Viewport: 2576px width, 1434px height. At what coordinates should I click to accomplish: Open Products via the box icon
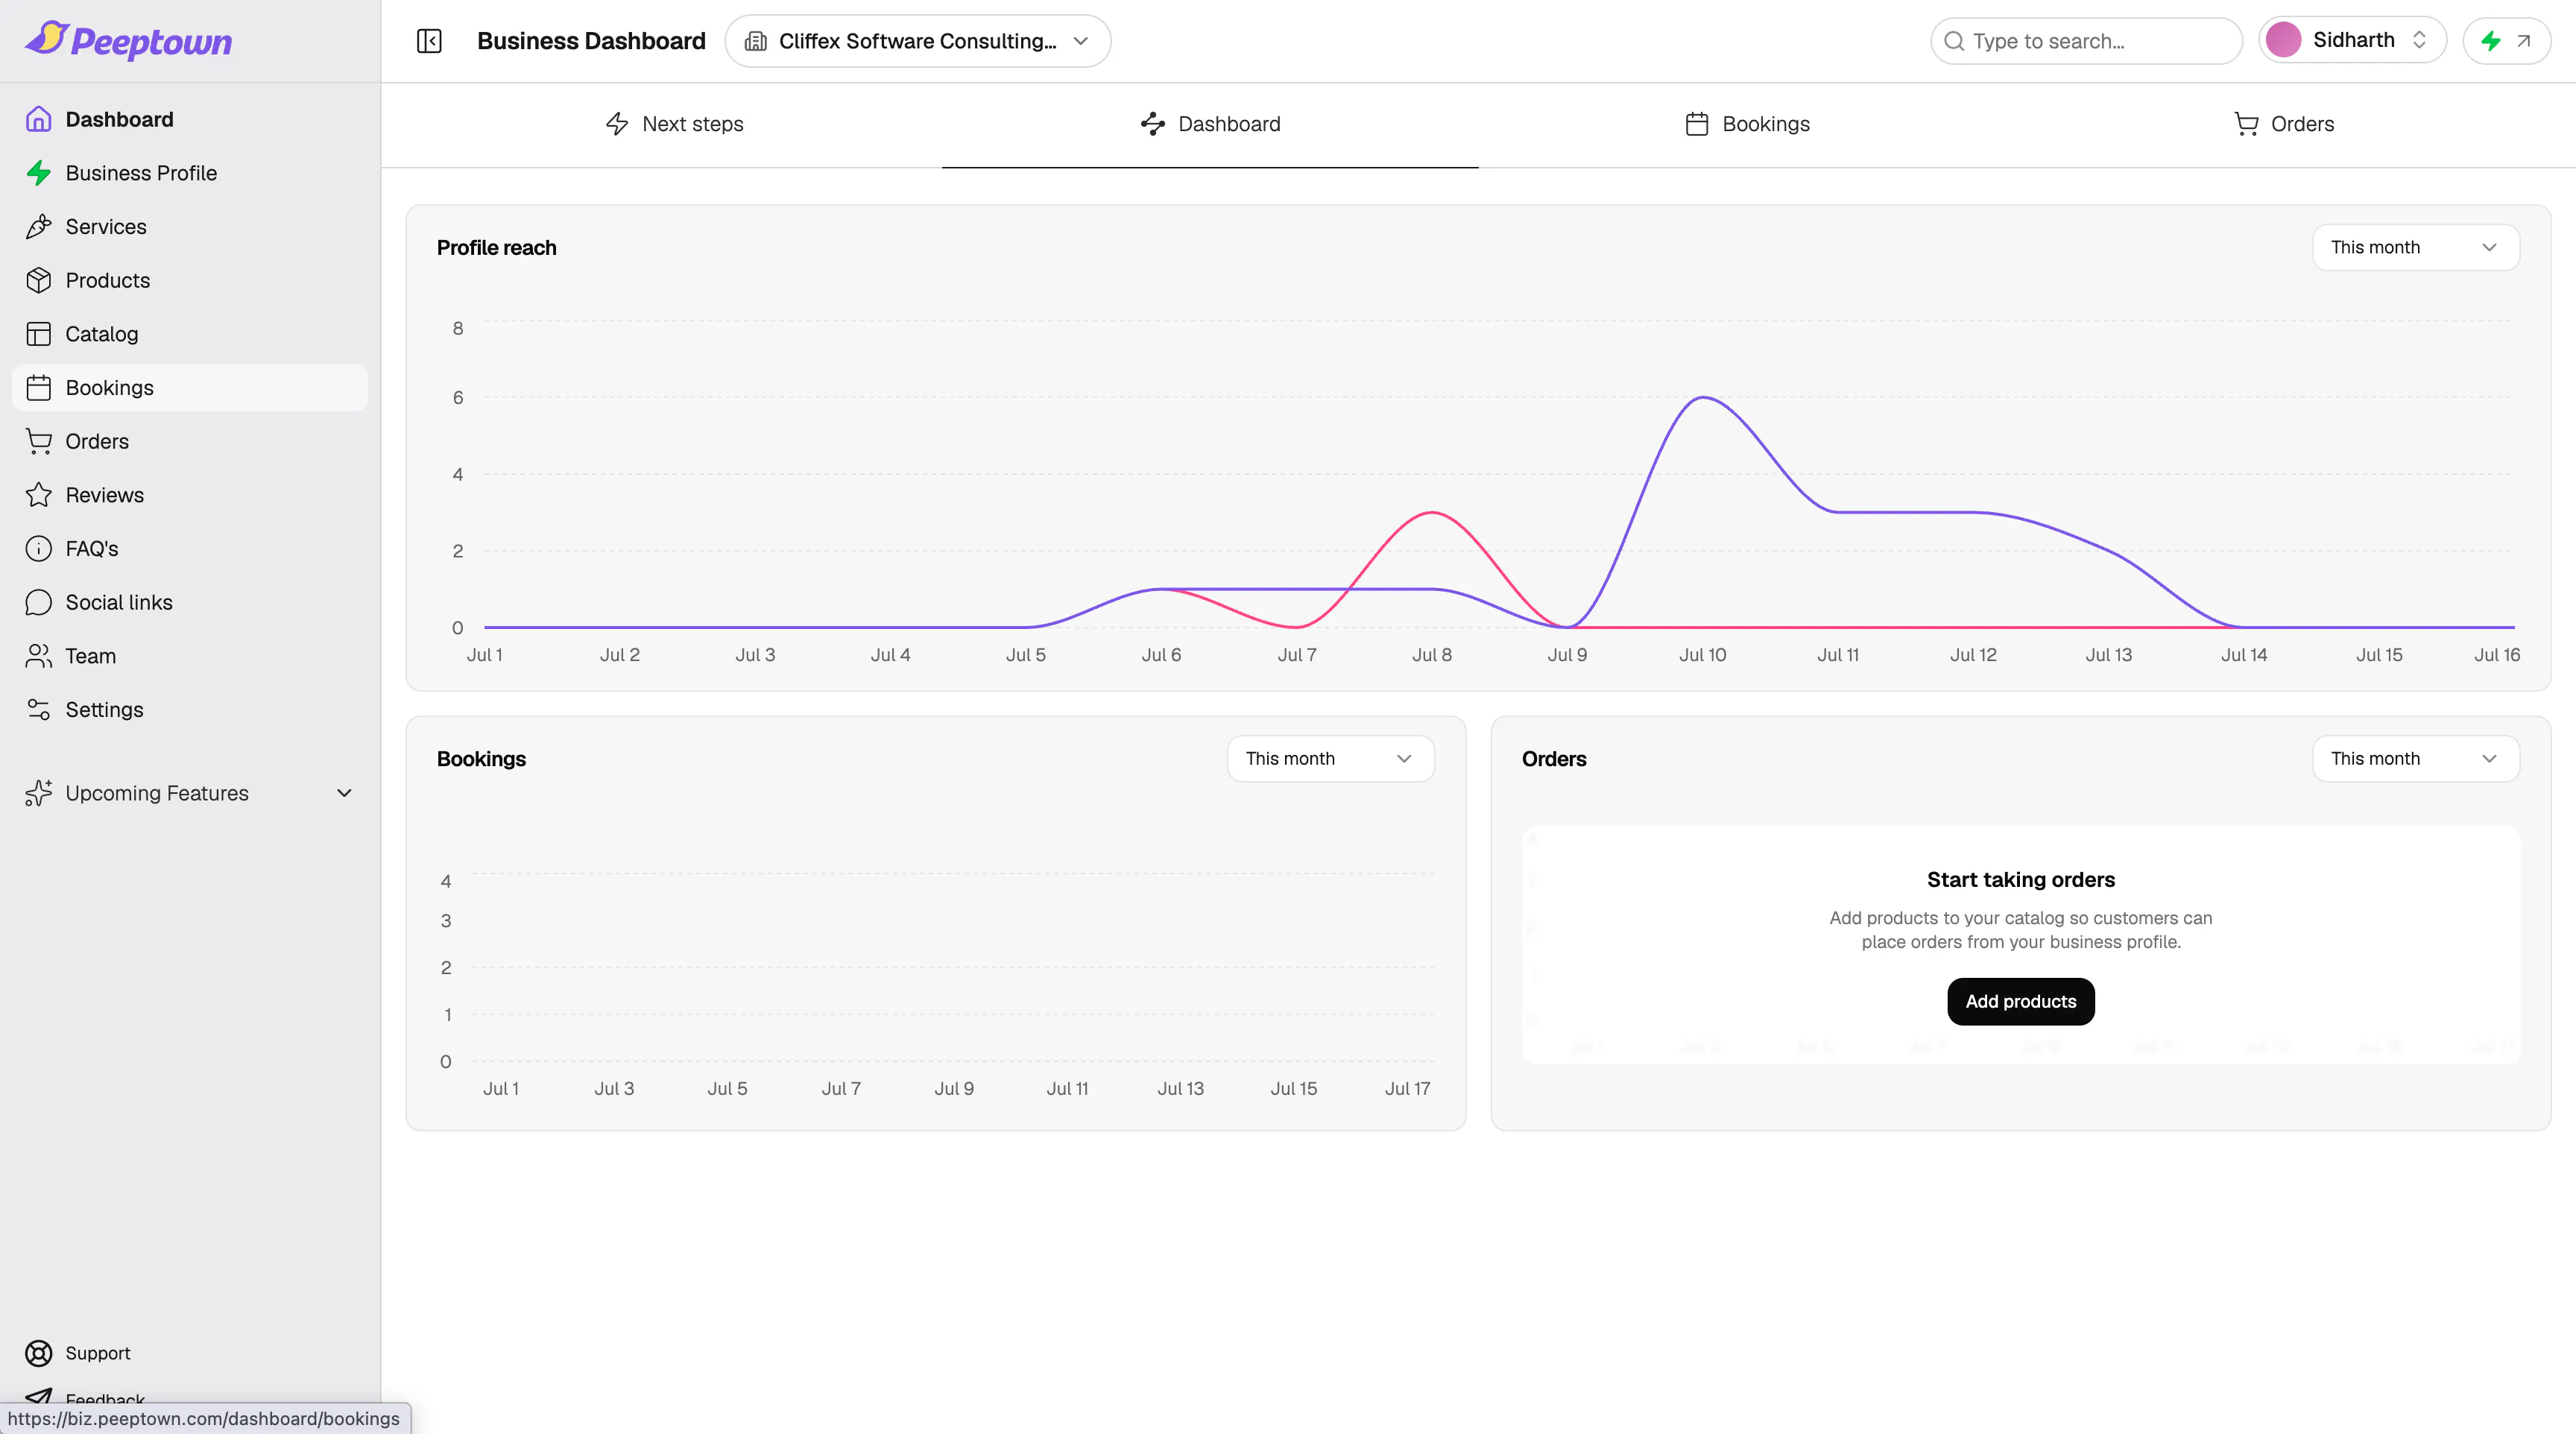click(39, 280)
